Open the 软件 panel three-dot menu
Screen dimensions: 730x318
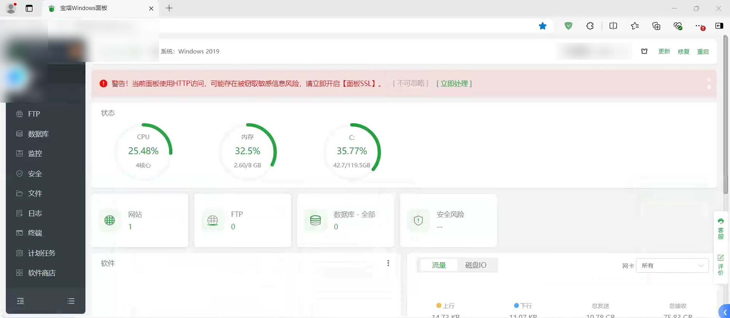388,263
